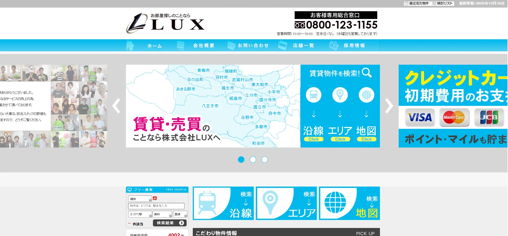Viewport: 508px width, 236px height.
Task: Click the 0800-123-1155 phone number
Action: pyautogui.click(x=336, y=25)
